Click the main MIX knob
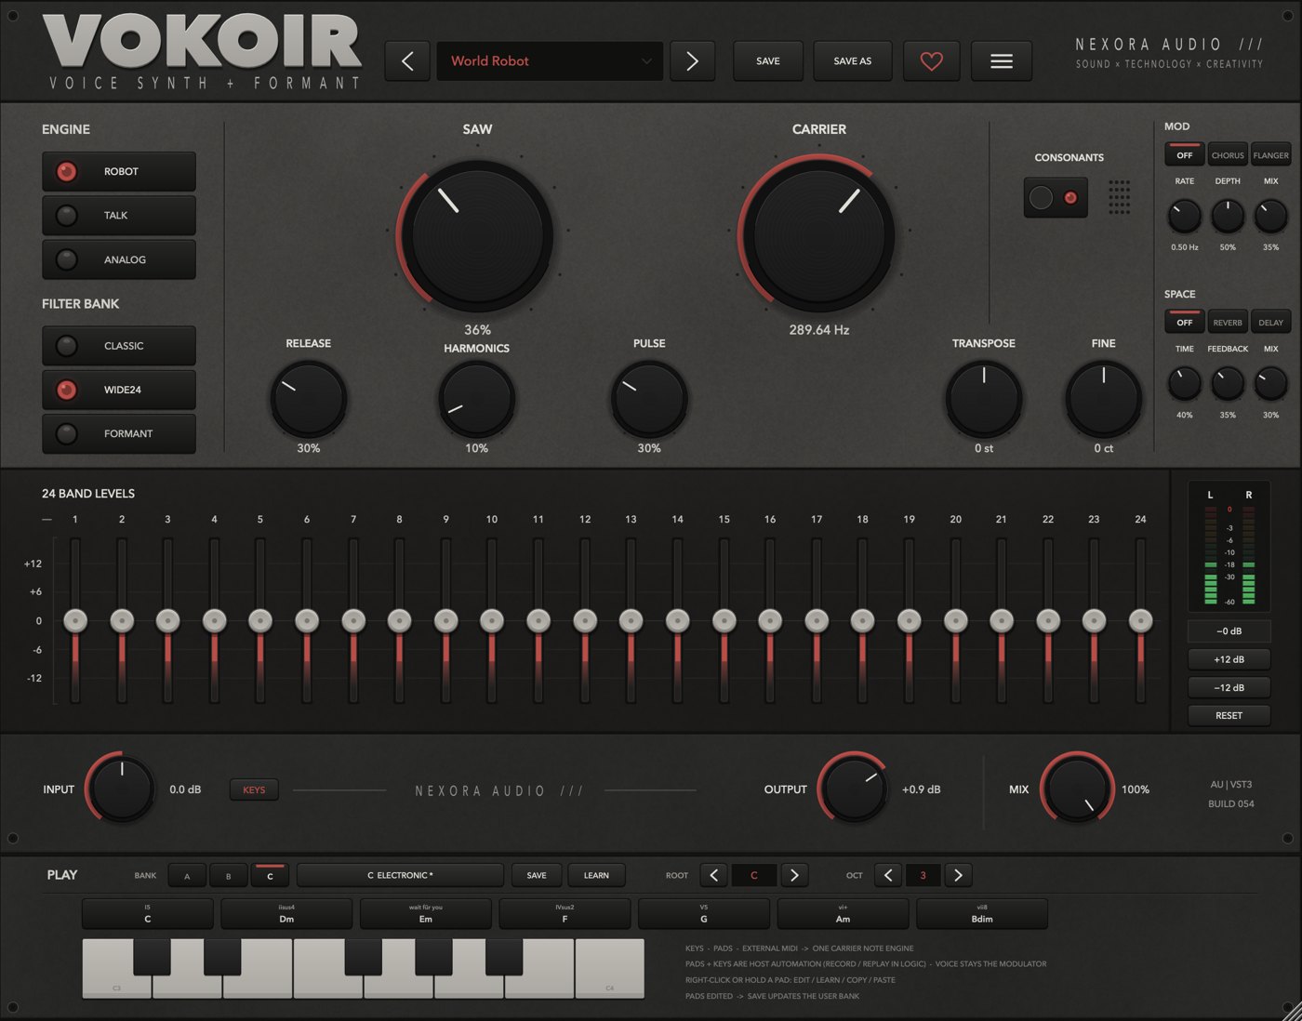 click(1077, 789)
